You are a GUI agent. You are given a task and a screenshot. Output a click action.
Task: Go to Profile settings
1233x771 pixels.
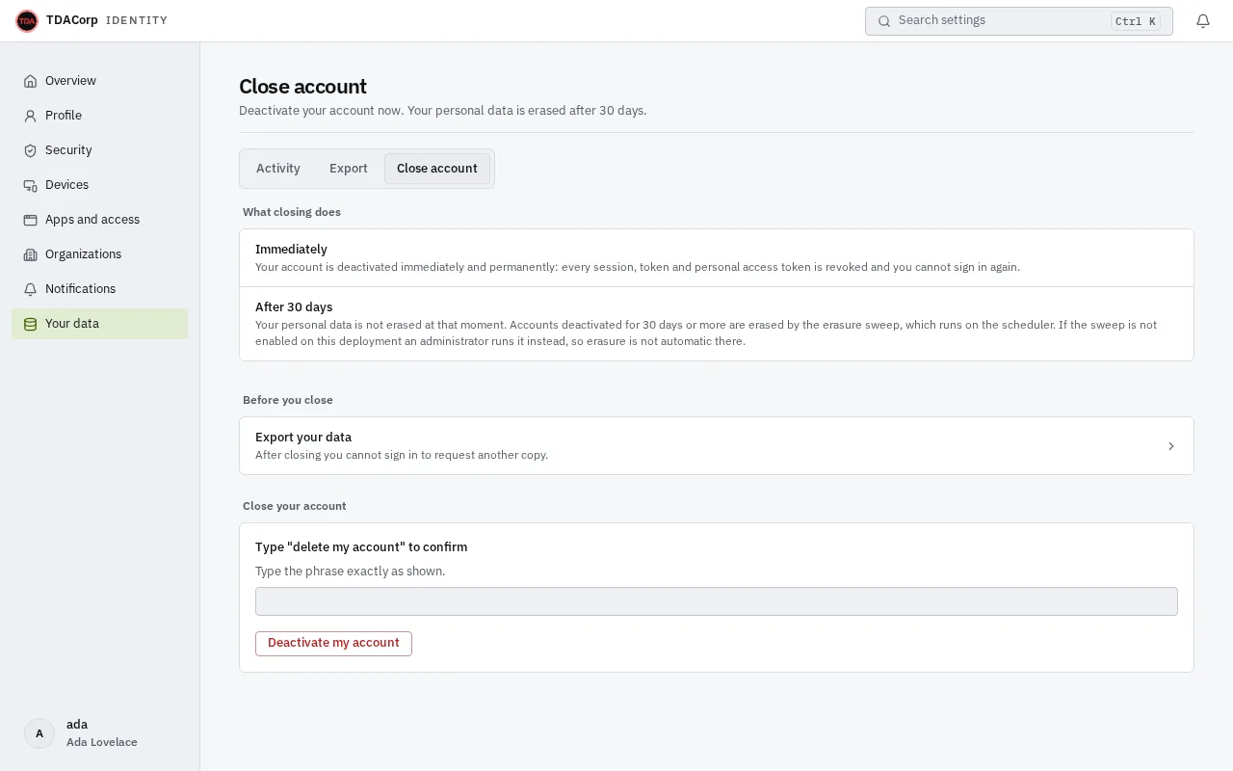100,116
